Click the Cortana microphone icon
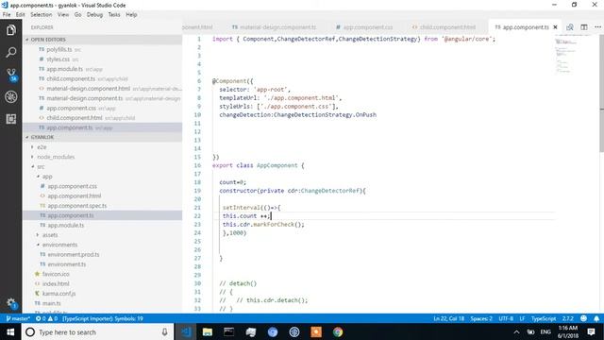The height and width of the screenshot is (340, 604). (164, 331)
